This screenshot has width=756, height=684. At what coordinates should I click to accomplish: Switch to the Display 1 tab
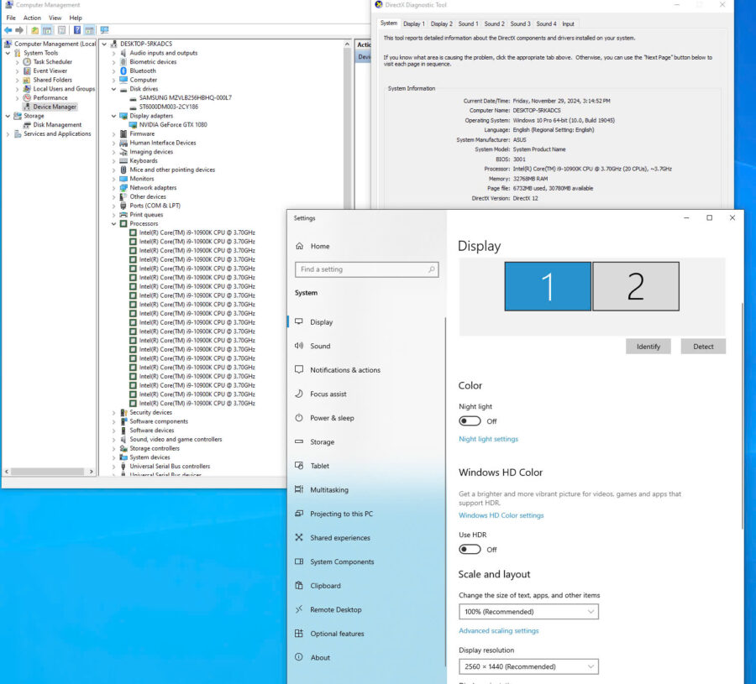[x=413, y=23]
